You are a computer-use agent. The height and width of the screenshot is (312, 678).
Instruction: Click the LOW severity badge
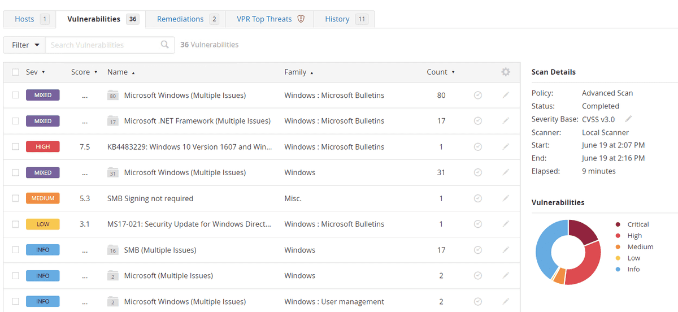[43, 224]
